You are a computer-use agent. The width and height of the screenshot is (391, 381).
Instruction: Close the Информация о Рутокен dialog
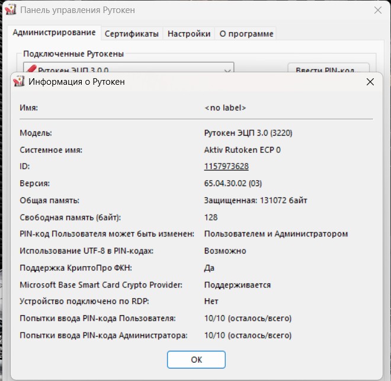point(370,82)
